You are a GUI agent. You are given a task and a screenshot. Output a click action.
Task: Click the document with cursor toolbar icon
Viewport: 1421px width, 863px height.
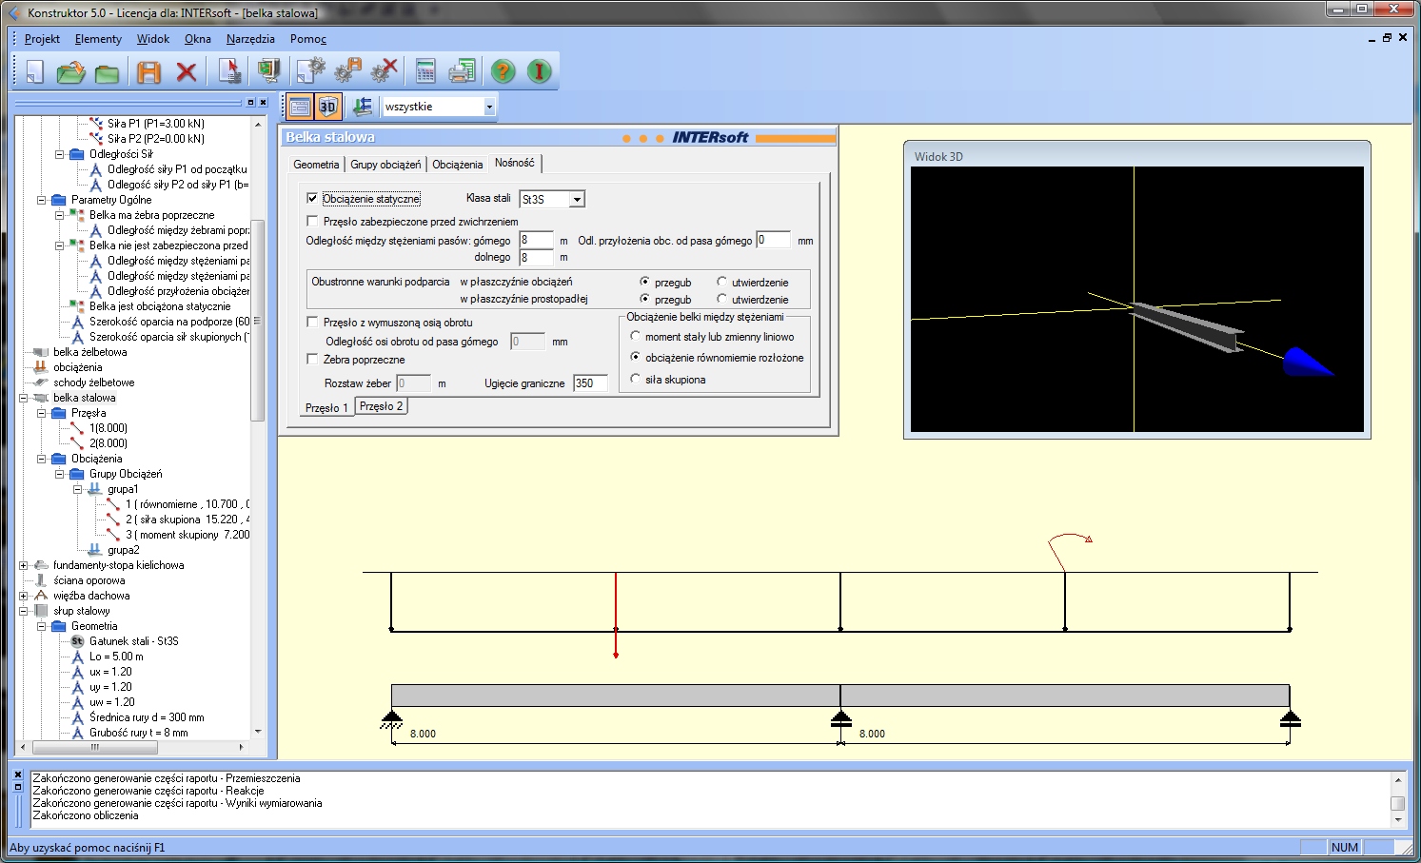tap(229, 71)
